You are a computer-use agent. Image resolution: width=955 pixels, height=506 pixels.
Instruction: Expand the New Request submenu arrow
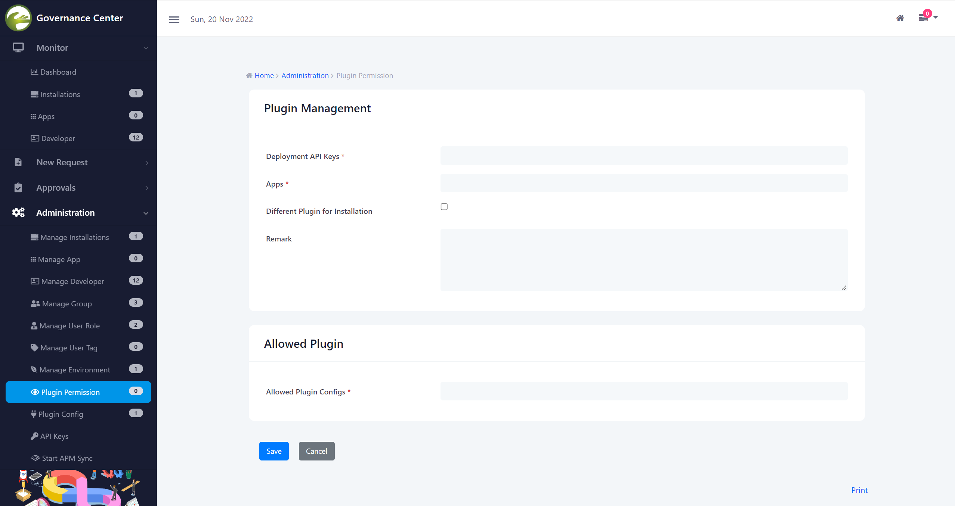click(x=147, y=163)
